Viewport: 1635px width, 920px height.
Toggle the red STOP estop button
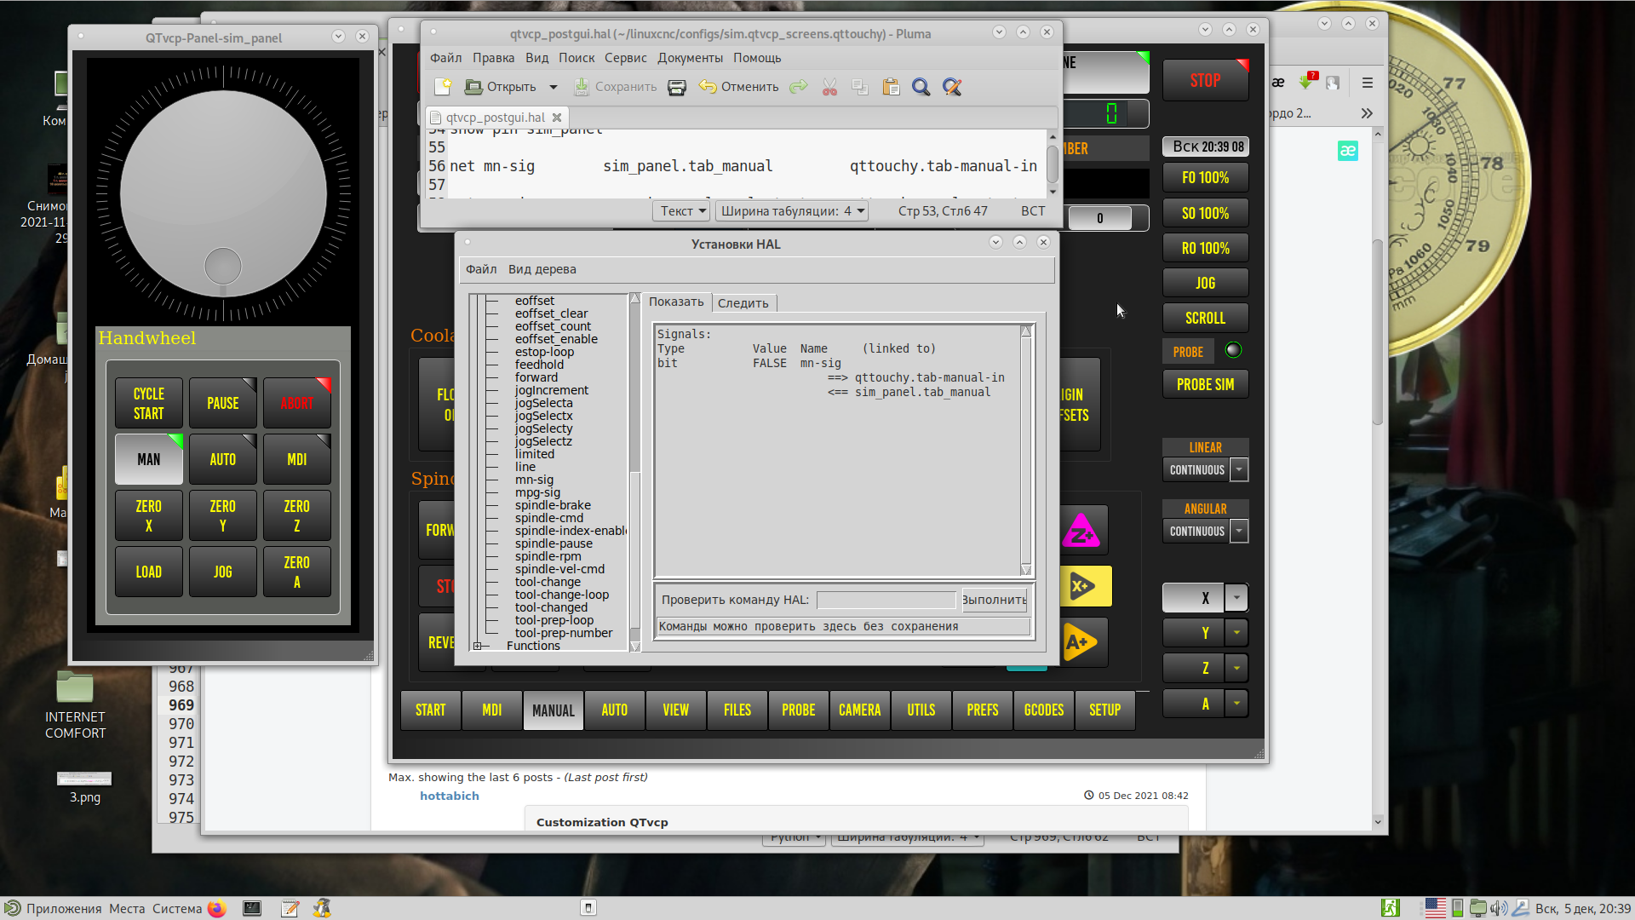click(1206, 80)
